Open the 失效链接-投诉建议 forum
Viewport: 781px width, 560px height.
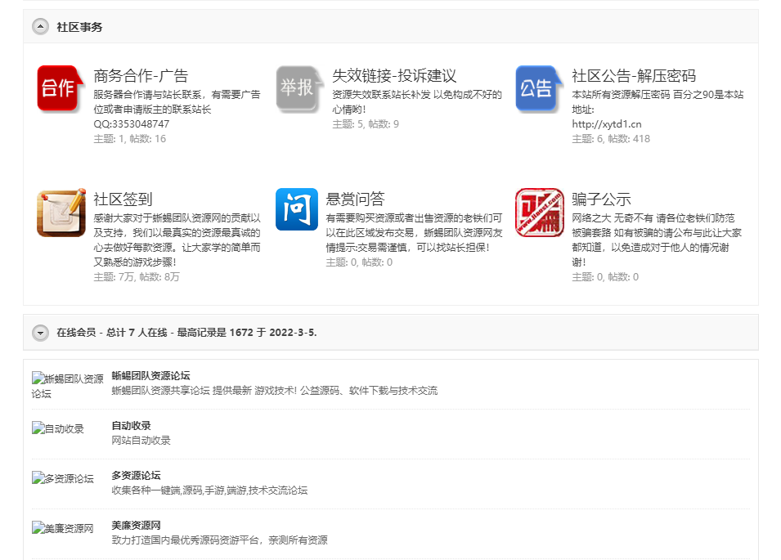tap(393, 76)
